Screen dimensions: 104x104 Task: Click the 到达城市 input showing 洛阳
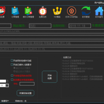point(40,26)
